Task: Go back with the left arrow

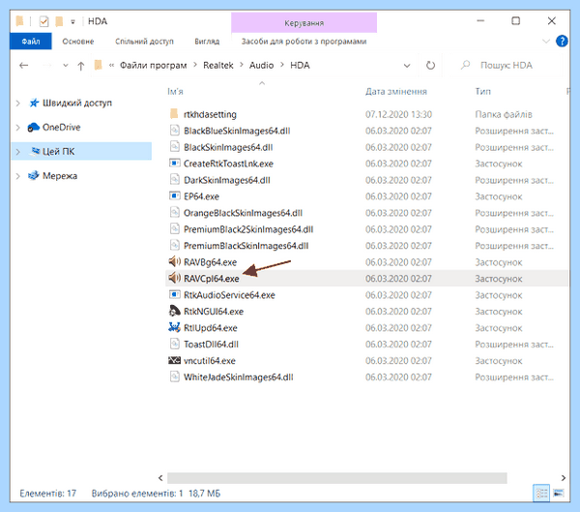Action: pos(23,66)
